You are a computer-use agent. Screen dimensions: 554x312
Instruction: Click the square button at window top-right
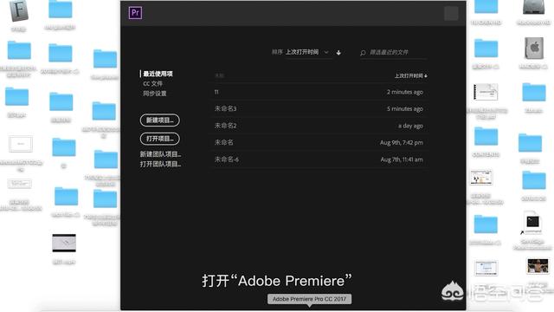coord(451,14)
